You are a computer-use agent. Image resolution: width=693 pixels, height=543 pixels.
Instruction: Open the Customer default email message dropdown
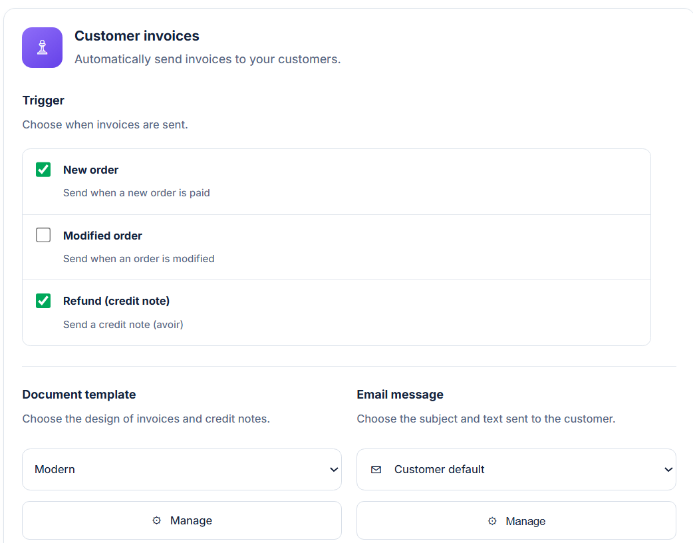tap(516, 469)
